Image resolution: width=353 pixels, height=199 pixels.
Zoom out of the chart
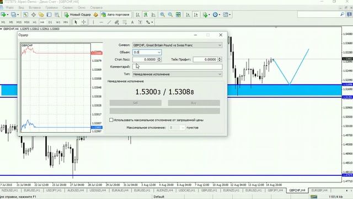point(170,15)
